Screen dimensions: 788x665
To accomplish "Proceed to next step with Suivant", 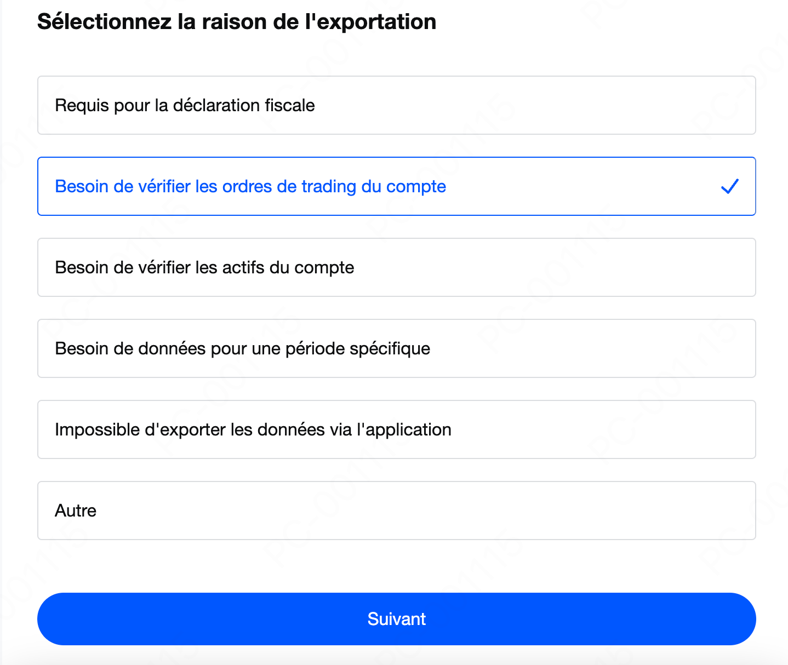I will [396, 619].
